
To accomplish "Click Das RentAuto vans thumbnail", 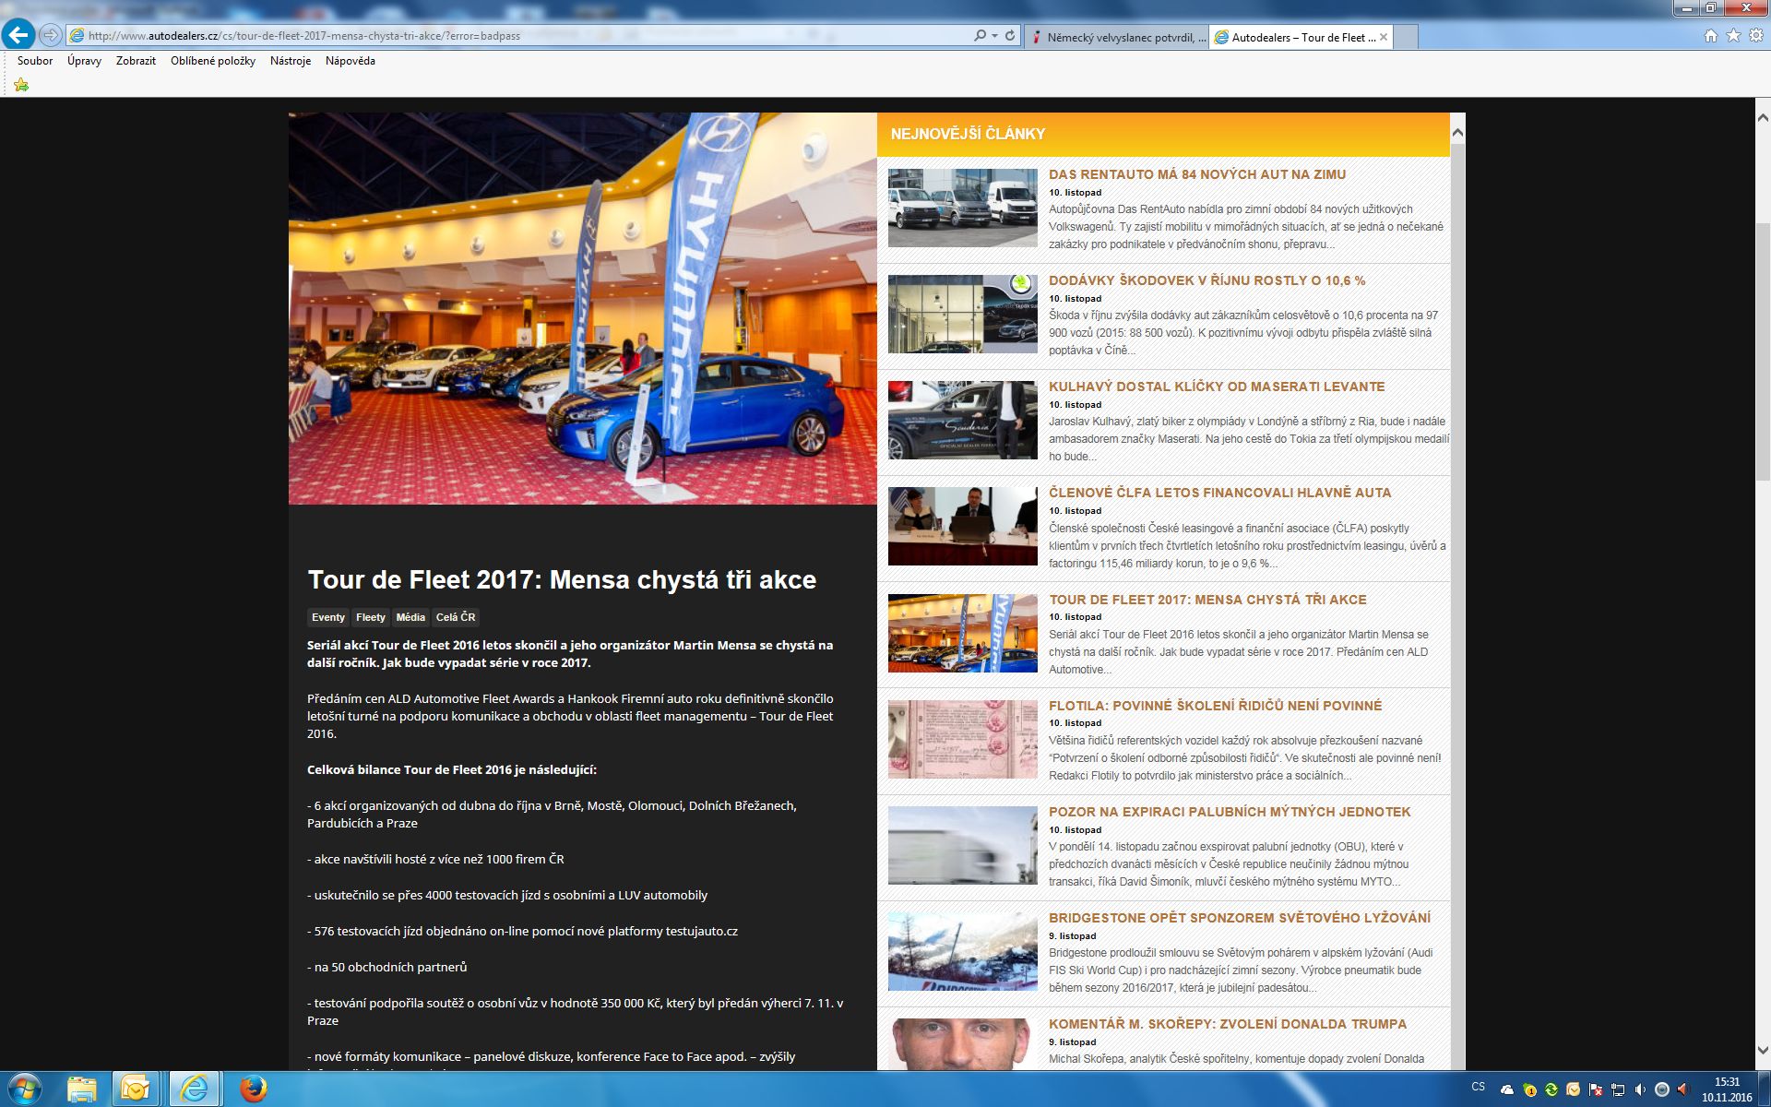I will [962, 208].
